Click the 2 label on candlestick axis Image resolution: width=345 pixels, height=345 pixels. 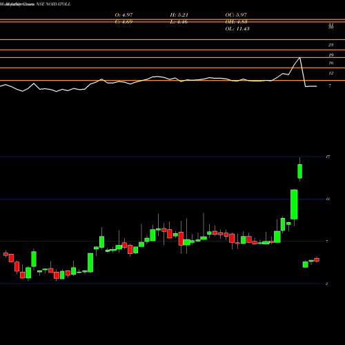(x=327, y=284)
